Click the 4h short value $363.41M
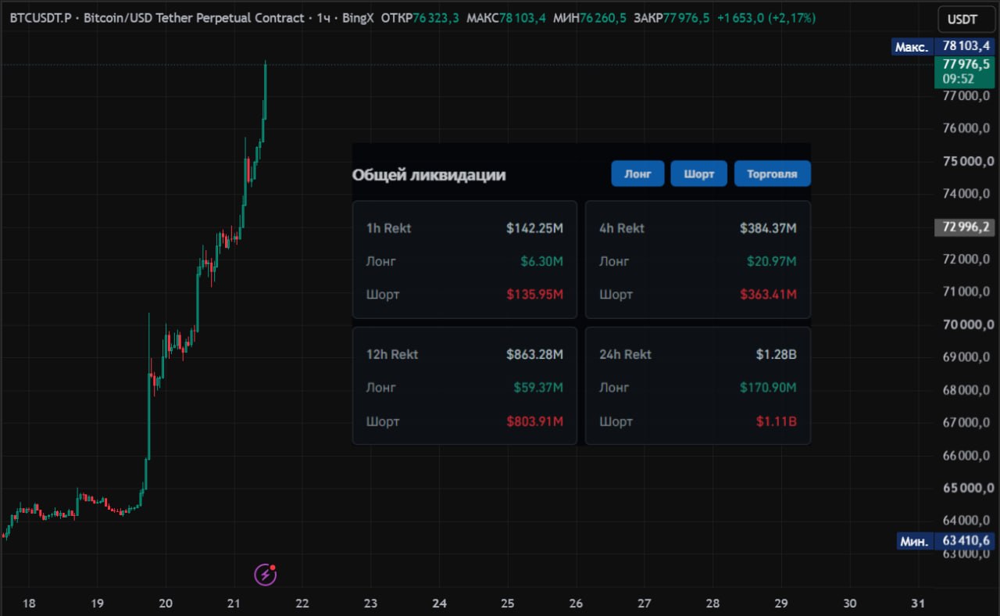 point(769,294)
